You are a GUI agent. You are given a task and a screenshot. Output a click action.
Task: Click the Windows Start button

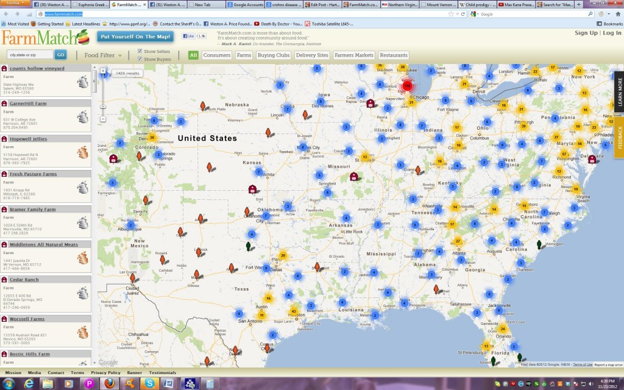tap(9, 383)
